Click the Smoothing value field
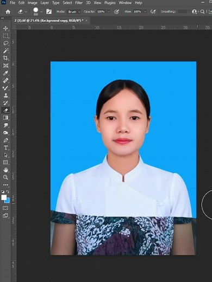The image size is (212, 282). (183, 11)
